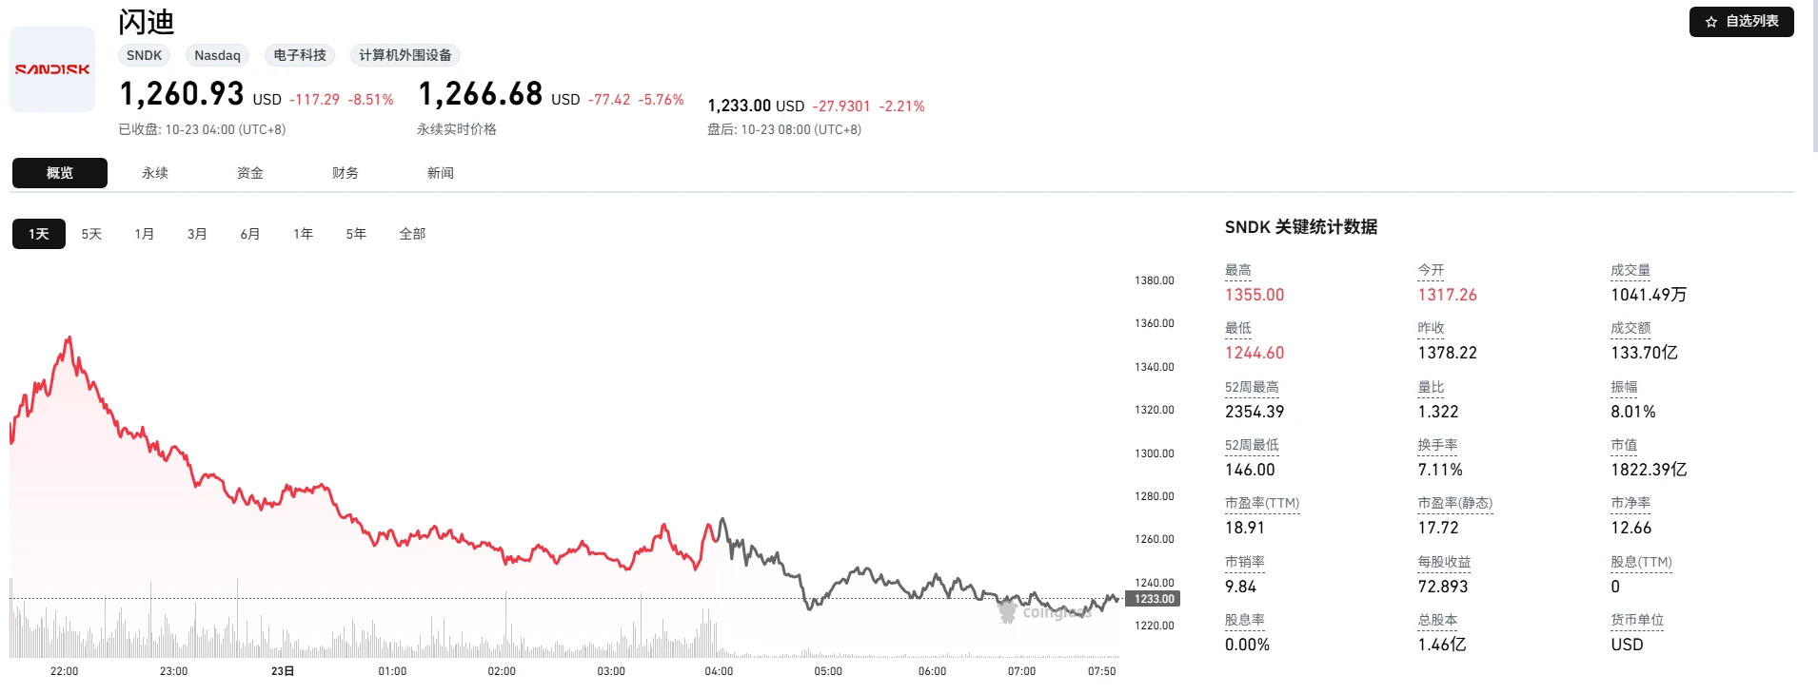This screenshot has width=1818, height=694.
Task: Go to the 新闻 tab
Action: pyautogui.click(x=441, y=173)
